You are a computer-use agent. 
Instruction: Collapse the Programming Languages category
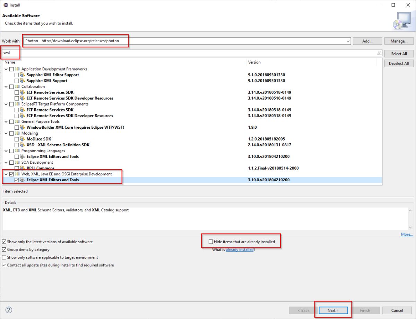(x=6, y=151)
